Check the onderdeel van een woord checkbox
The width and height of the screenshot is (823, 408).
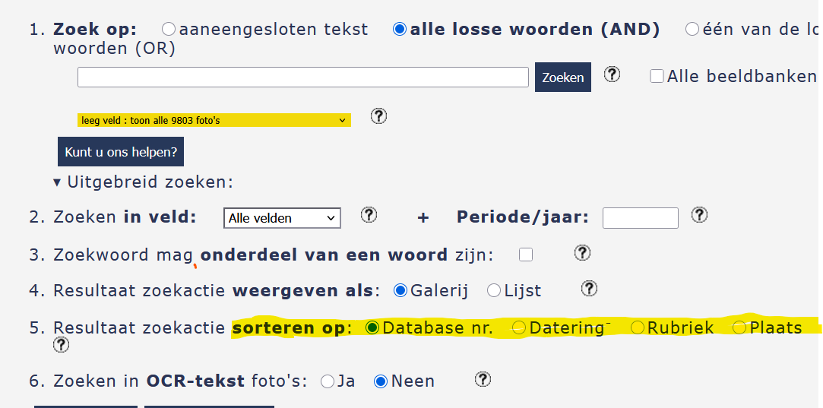coord(526,255)
